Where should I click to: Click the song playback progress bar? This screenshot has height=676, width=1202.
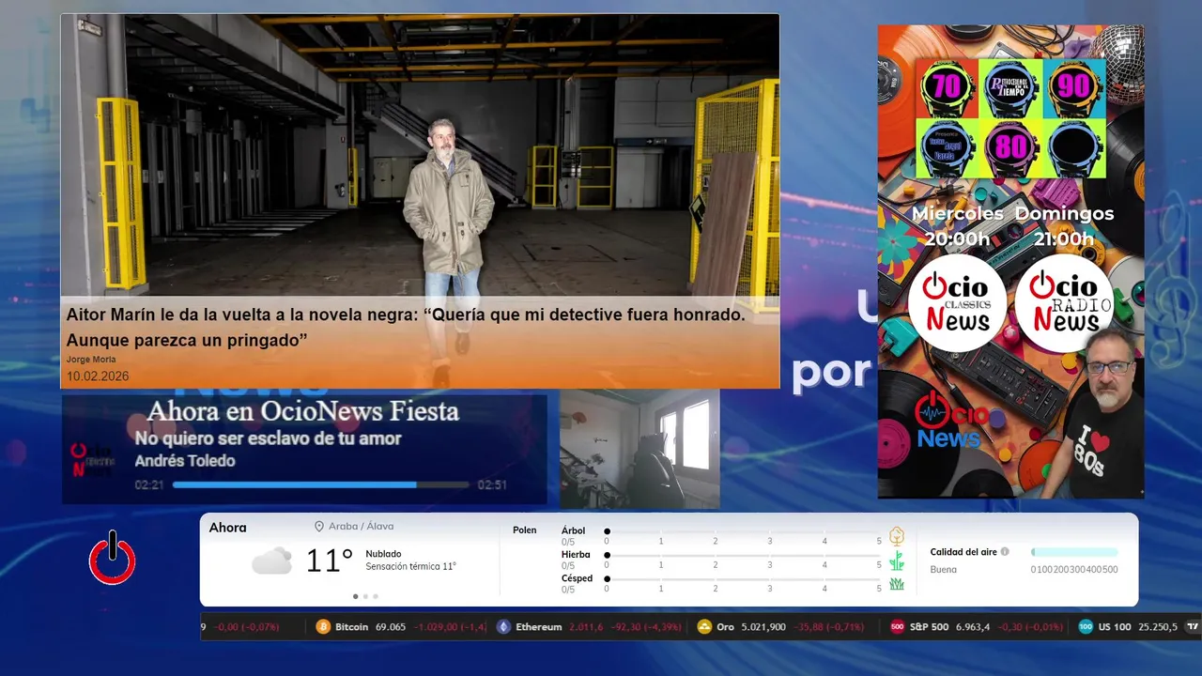(320, 484)
